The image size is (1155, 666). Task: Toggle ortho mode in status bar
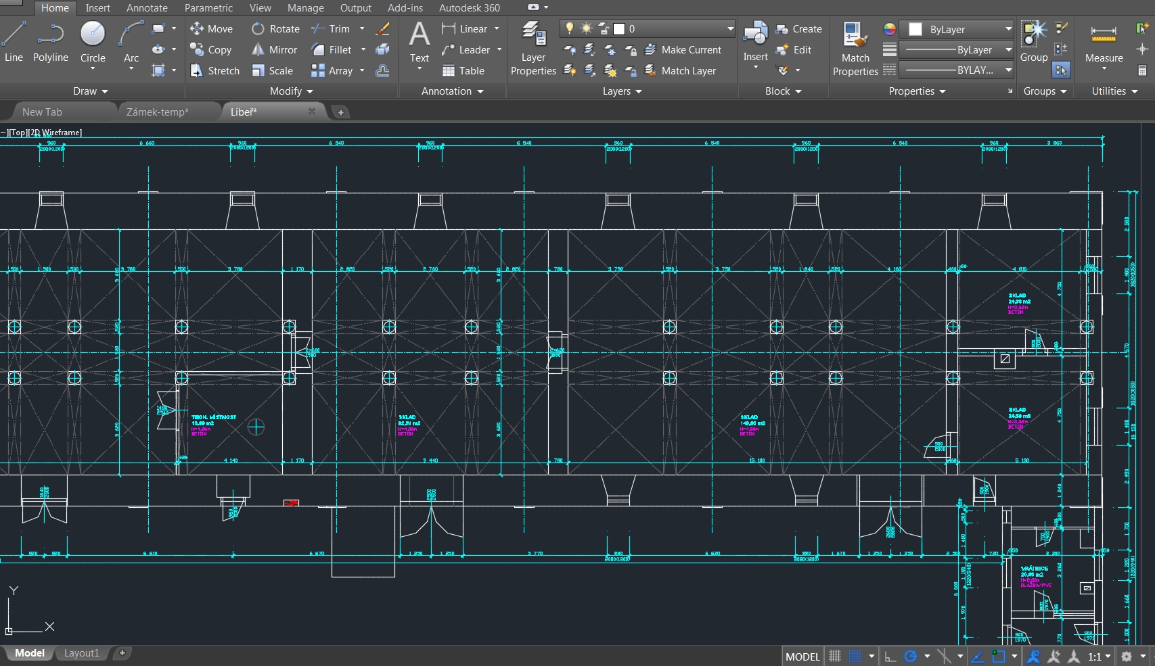point(890,656)
